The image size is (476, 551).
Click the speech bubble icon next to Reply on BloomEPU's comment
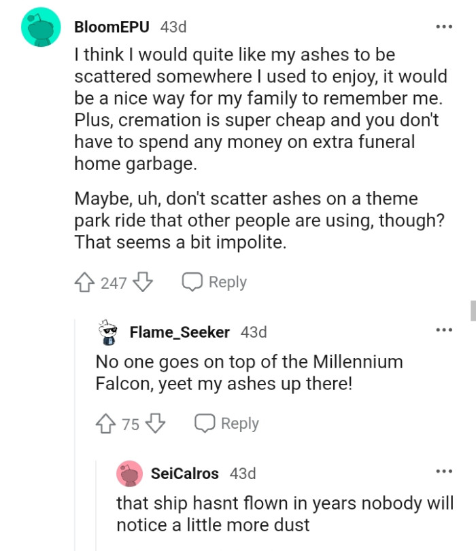pos(192,282)
